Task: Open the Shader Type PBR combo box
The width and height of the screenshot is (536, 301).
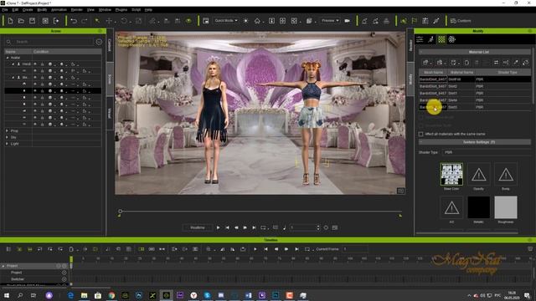Action: 486,152
